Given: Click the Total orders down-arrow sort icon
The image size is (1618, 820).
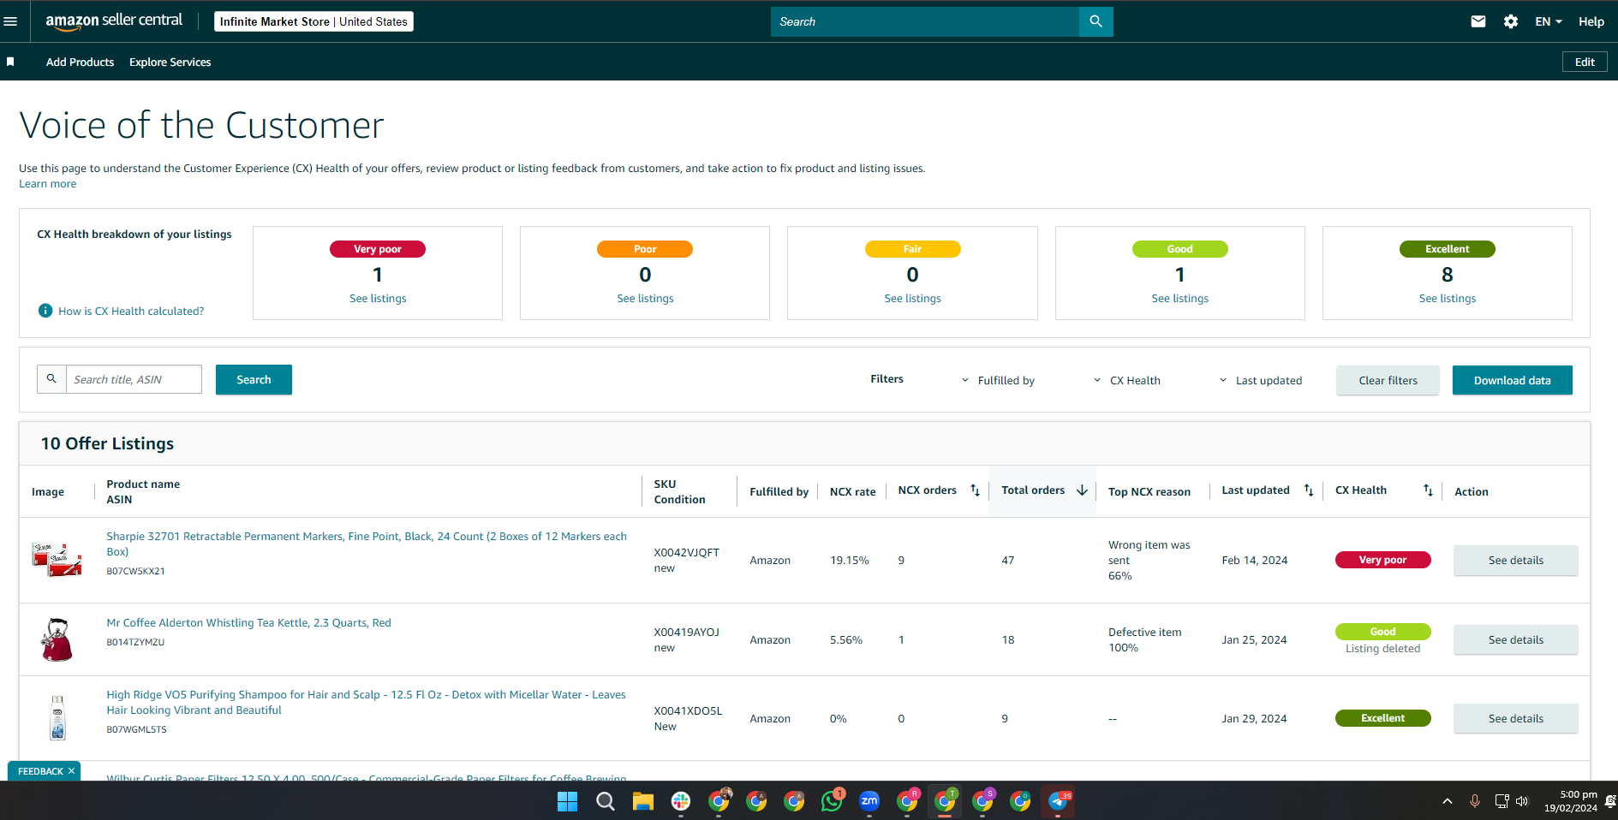Looking at the screenshot, I should click(x=1082, y=490).
